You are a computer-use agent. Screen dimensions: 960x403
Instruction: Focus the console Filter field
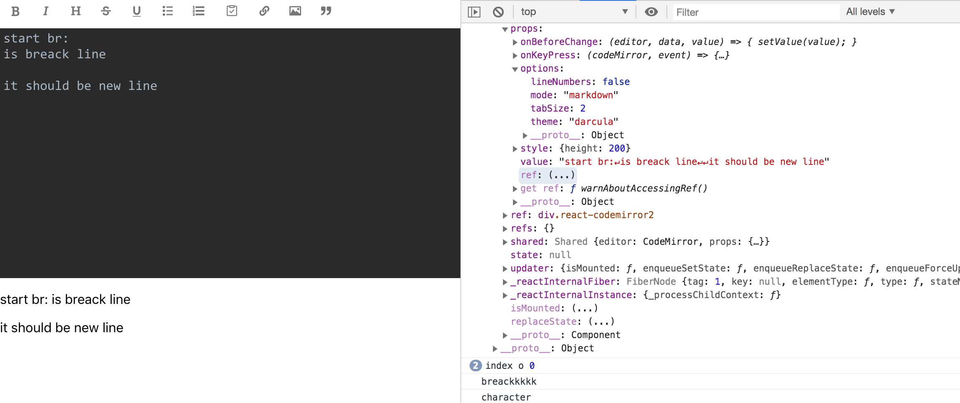pos(756,12)
